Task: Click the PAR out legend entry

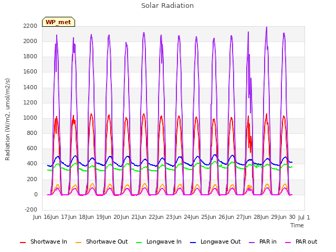Action: click(301, 241)
